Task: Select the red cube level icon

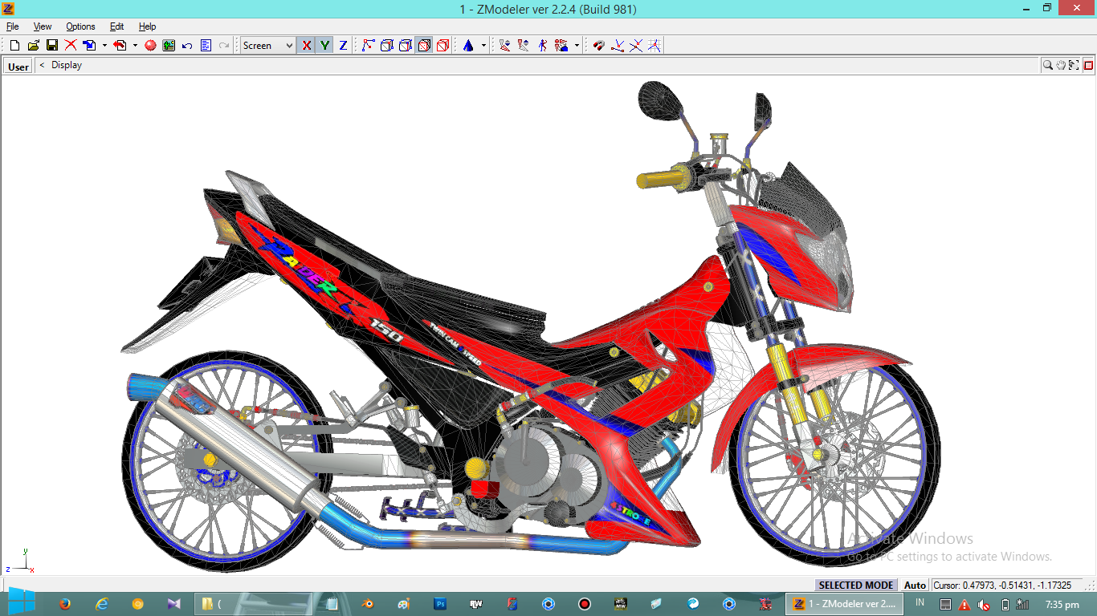Action: (x=442, y=46)
